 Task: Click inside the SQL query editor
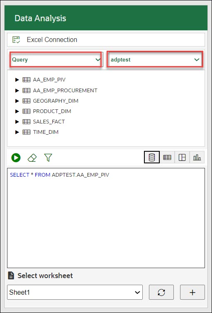tap(106, 218)
